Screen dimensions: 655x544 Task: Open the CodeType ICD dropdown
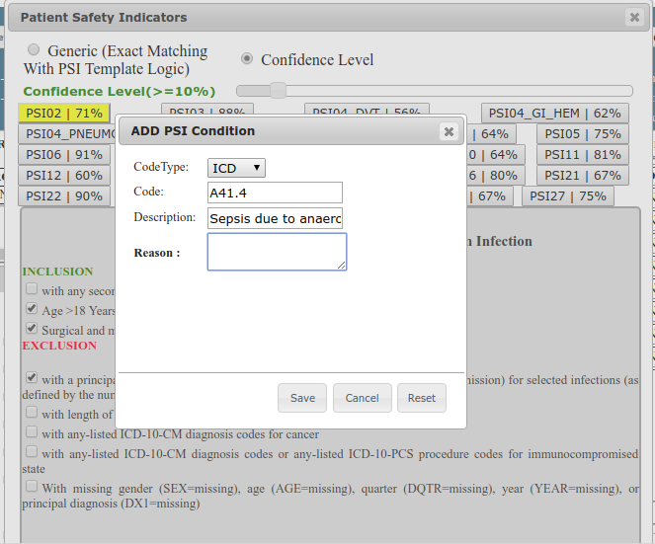click(x=236, y=168)
